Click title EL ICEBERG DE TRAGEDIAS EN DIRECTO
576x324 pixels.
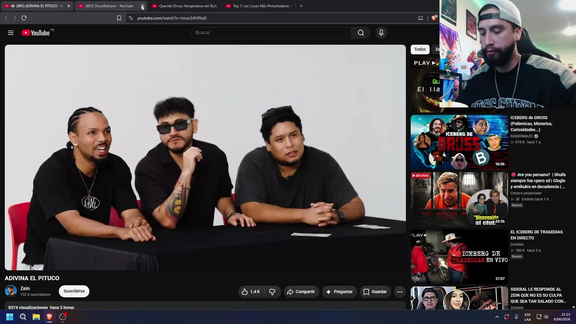point(536,235)
